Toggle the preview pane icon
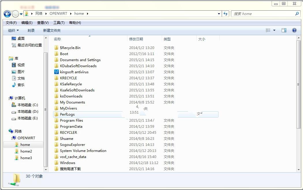 click(x=284, y=30)
